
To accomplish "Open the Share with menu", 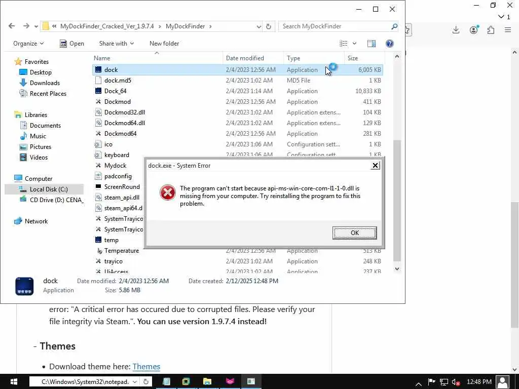I will pyautogui.click(x=117, y=44).
